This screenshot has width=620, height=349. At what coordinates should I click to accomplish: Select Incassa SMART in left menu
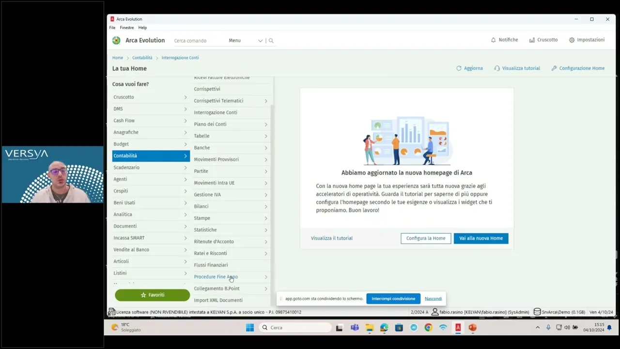click(151, 238)
